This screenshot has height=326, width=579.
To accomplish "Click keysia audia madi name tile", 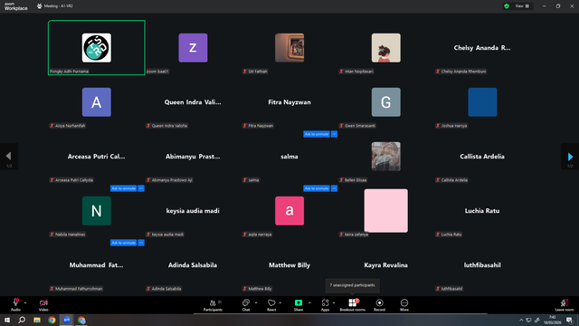I will coord(193,211).
